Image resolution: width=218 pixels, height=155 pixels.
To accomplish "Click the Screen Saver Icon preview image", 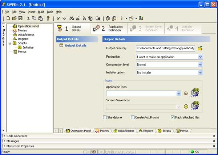I will pyautogui.click(x=195, y=105).
